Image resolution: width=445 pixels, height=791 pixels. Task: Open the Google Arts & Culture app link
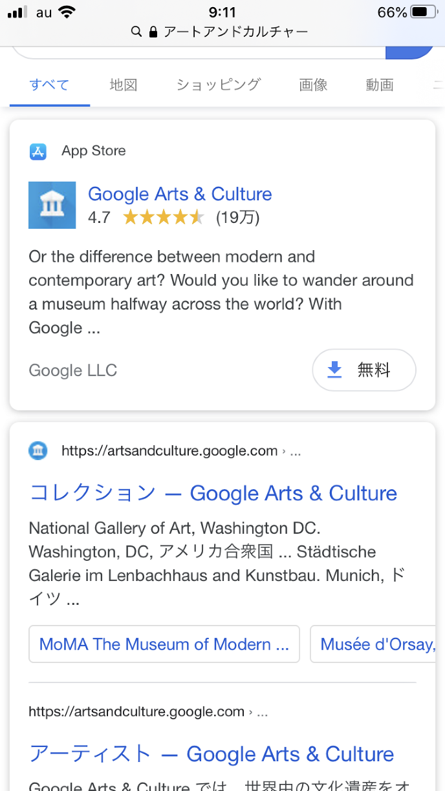(x=180, y=195)
